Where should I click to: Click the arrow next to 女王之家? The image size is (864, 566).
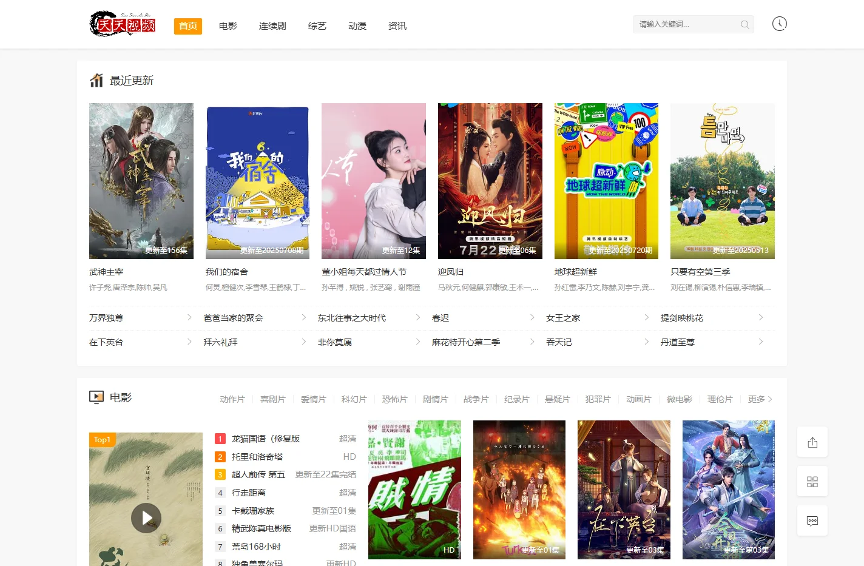pyautogui.click(x=647, y=317)
